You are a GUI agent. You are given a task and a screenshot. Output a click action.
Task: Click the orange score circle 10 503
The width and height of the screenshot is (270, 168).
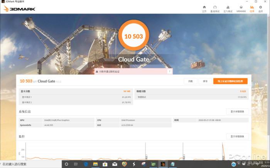(133, 35)
